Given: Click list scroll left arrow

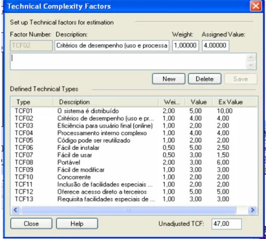Looking at the screenshot, I should point(15,210).
